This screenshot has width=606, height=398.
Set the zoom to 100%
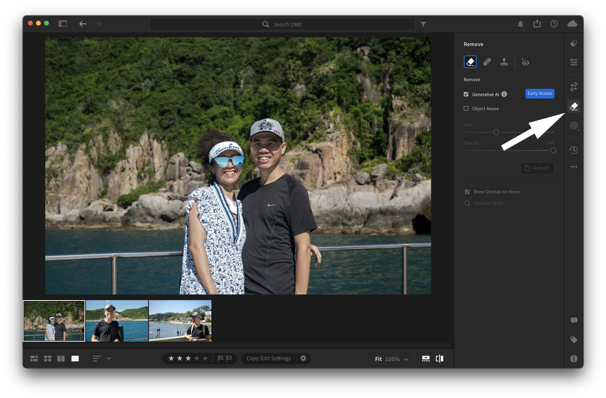[392, 359]
